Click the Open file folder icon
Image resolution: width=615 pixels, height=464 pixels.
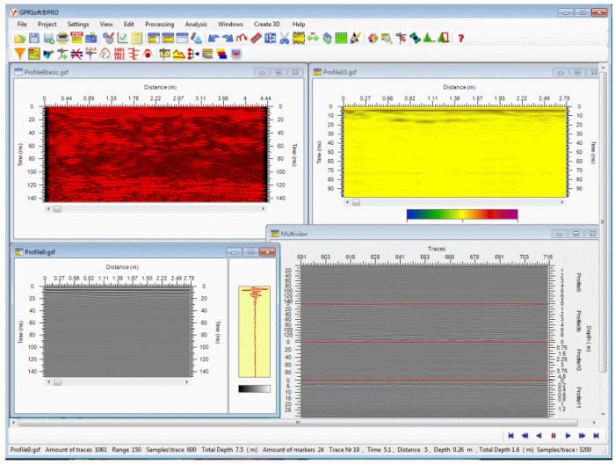click(x=20, y=39)
